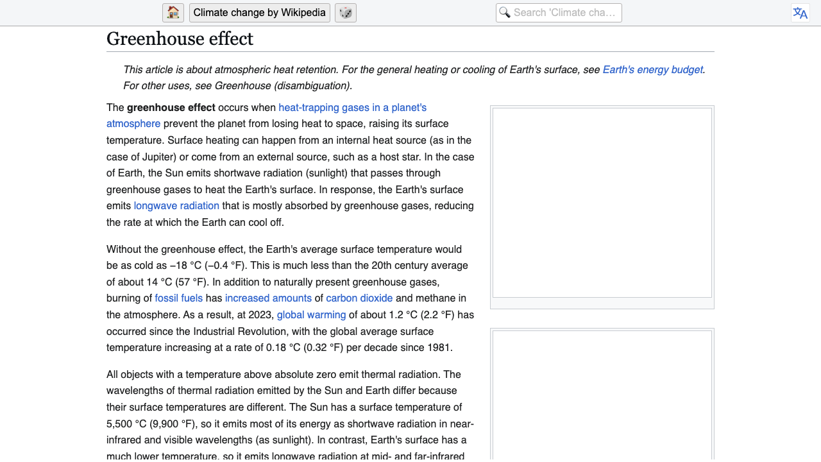Follow the 'heat-trapping gases in a planet's' link
This screenshot has width=821, height=462.
pyautogui.click(x=352, y=108)
